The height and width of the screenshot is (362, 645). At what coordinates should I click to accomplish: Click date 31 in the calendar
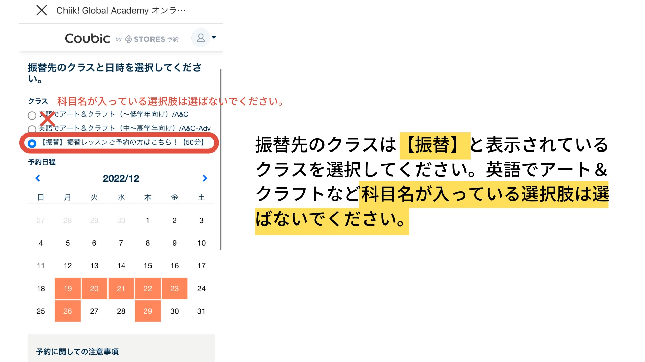pos(201,311)
